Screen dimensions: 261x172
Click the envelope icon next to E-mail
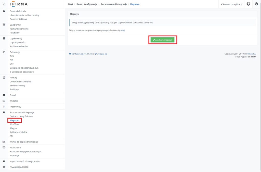pos(4,95)
